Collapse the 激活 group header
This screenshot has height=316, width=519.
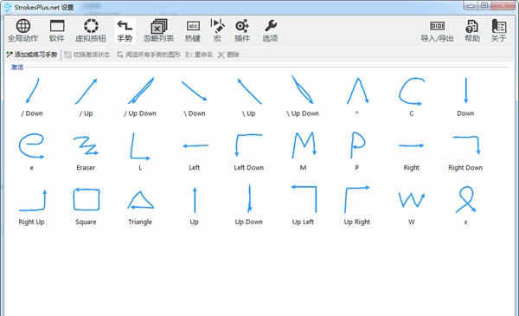pos(17,68)
